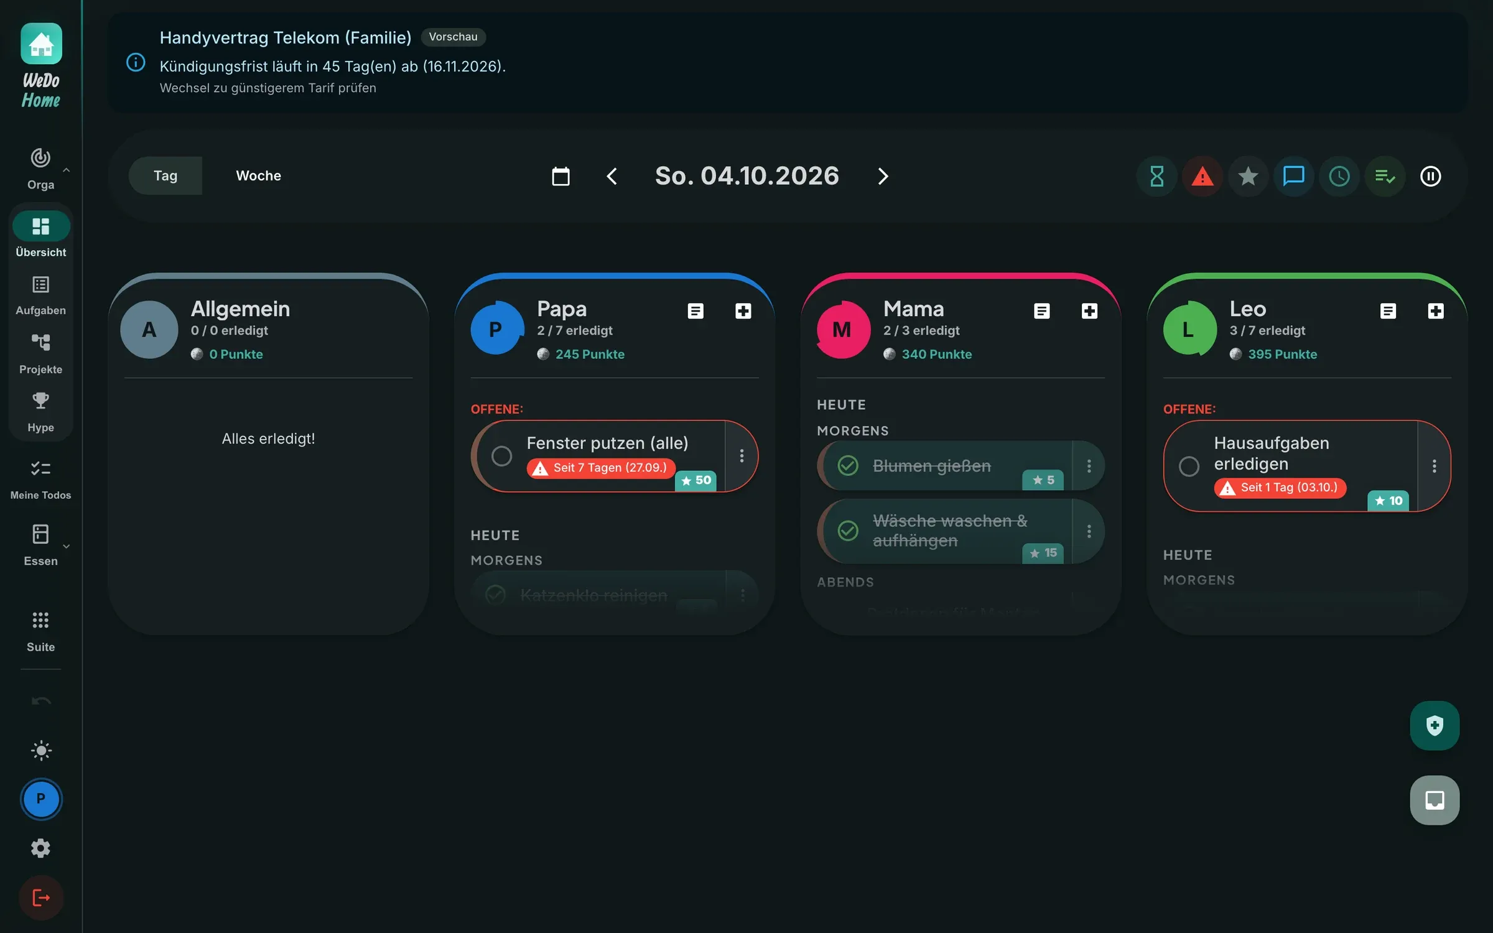
Task: Toggle the hourglass filter
Action: pos(1156,176)
